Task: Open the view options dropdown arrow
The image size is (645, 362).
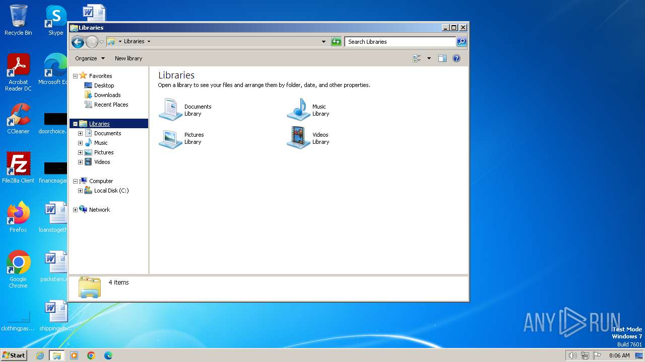Action: click(x=429, y=58)
